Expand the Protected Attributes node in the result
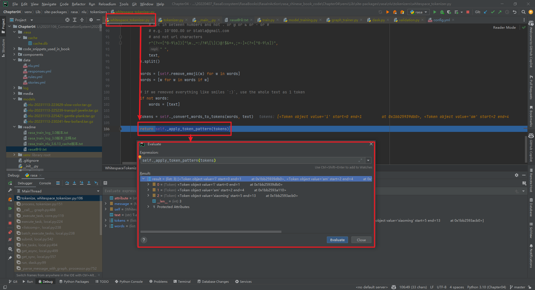The image size is (535, 290). tap(148, 207)
